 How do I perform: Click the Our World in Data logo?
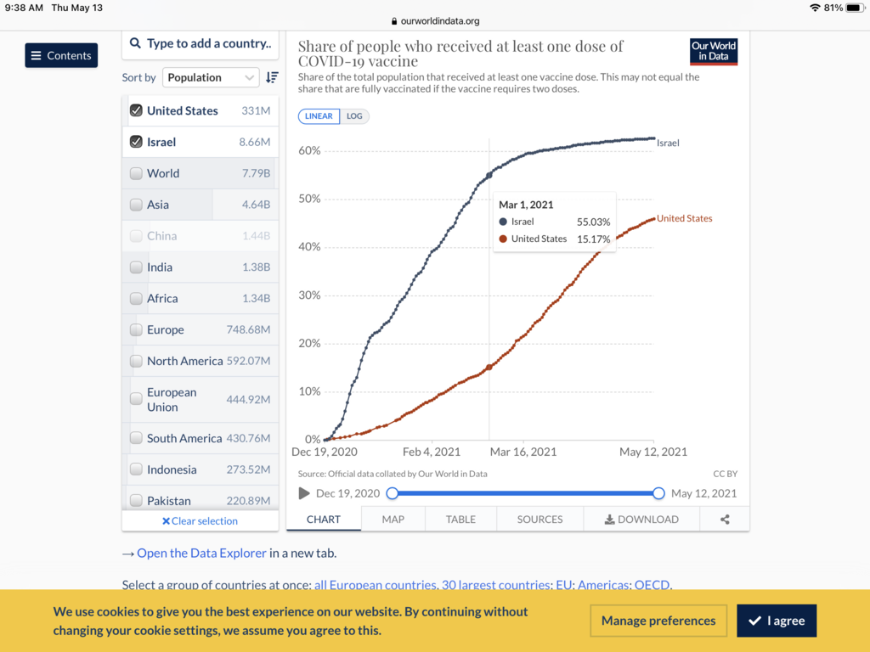(714, 52)
